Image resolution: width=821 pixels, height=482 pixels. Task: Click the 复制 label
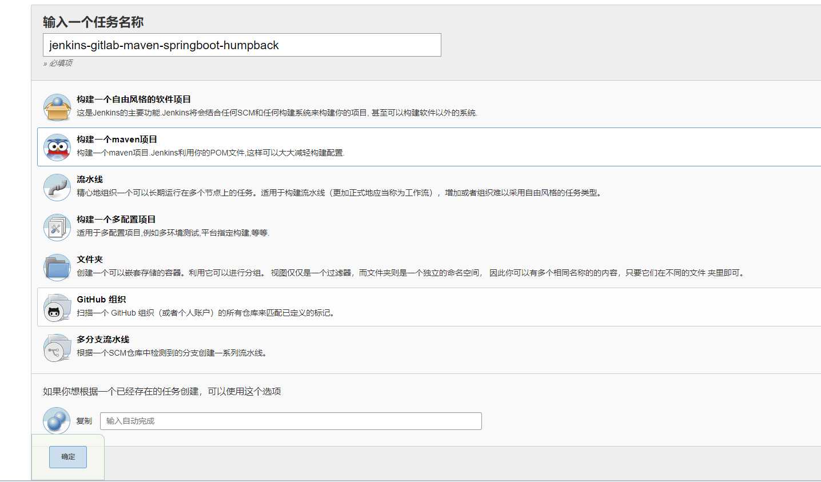point(84,421)
